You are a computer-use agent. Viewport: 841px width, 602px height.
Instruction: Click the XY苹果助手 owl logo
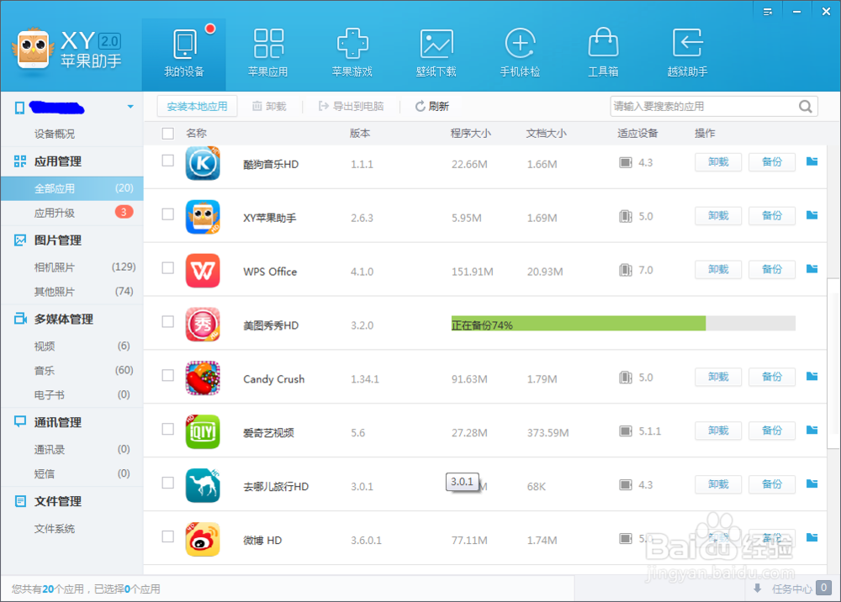pos(34,50)
